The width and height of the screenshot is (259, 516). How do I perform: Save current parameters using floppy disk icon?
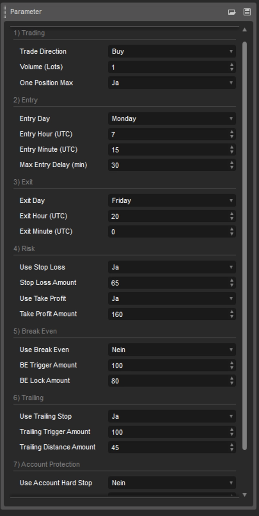point(247,12)
